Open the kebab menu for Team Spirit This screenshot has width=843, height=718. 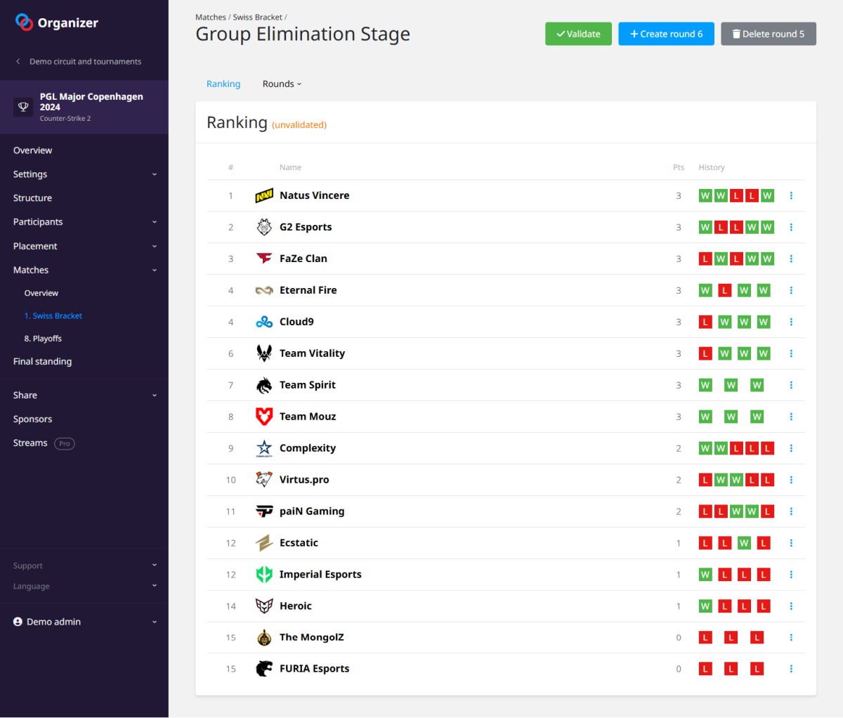[x=791, y=385]
